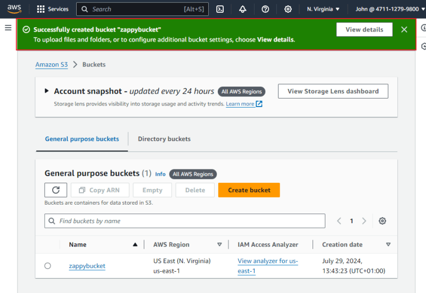The image size is (426, 293).
Task: Click the search magnifier in top bar
Action: [85, 9]
